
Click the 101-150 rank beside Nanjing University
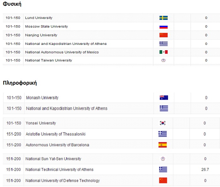click(13, 35)
